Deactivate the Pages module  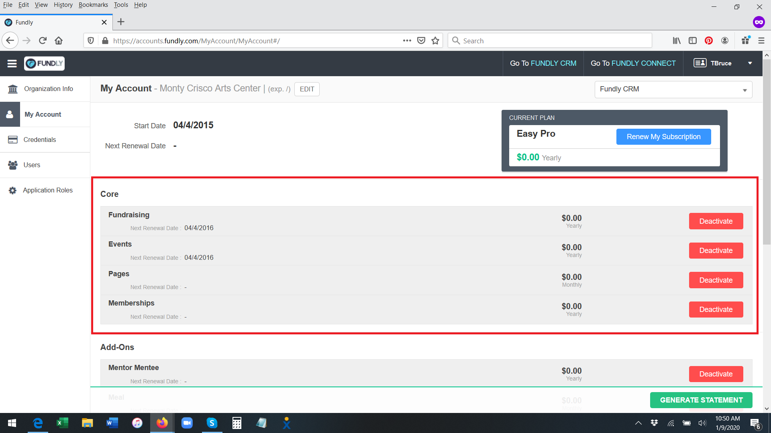716,280
